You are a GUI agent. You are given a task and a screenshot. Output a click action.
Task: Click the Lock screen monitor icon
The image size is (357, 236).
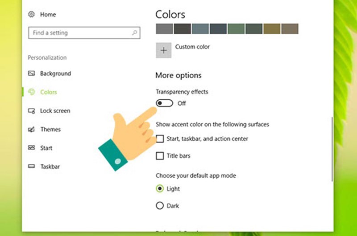pos(31,111)
